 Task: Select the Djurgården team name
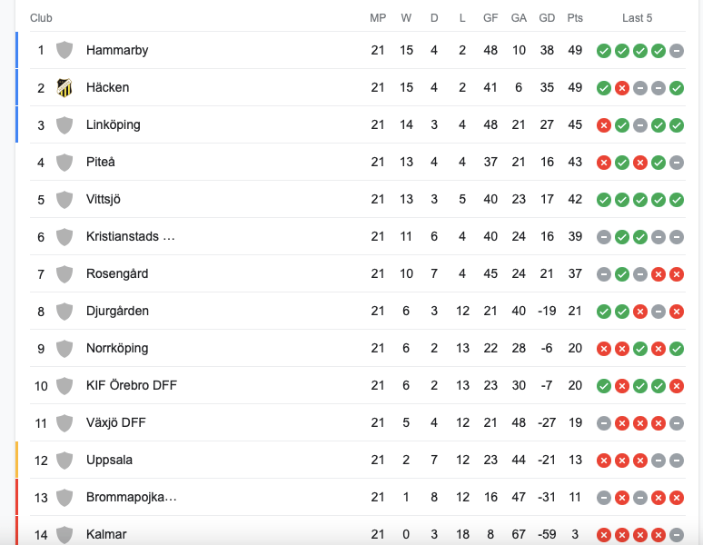click(x=117, y=311)
